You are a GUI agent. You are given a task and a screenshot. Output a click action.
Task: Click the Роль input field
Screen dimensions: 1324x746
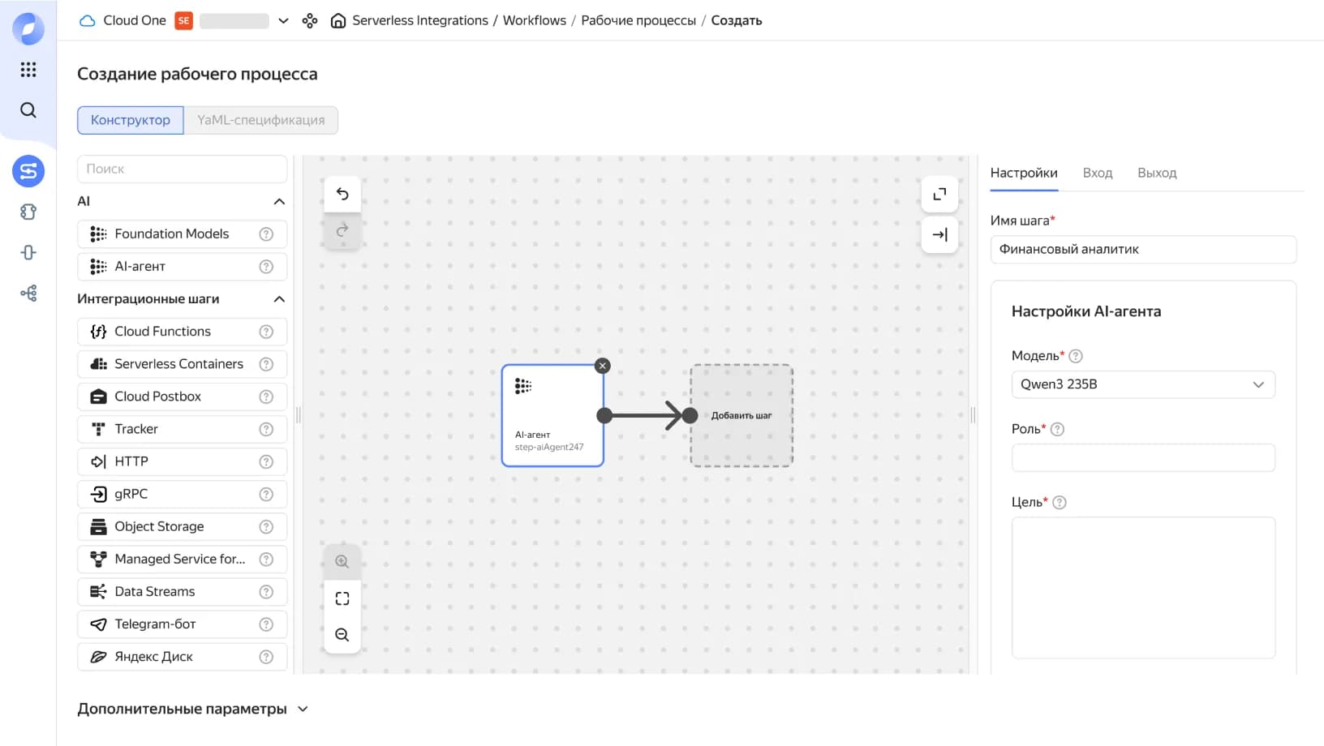tap(1143, 457)
